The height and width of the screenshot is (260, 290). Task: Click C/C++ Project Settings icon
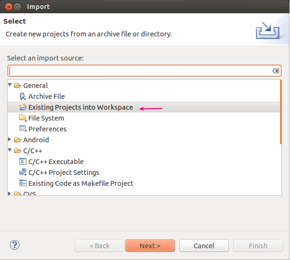(x=22, y=172)
